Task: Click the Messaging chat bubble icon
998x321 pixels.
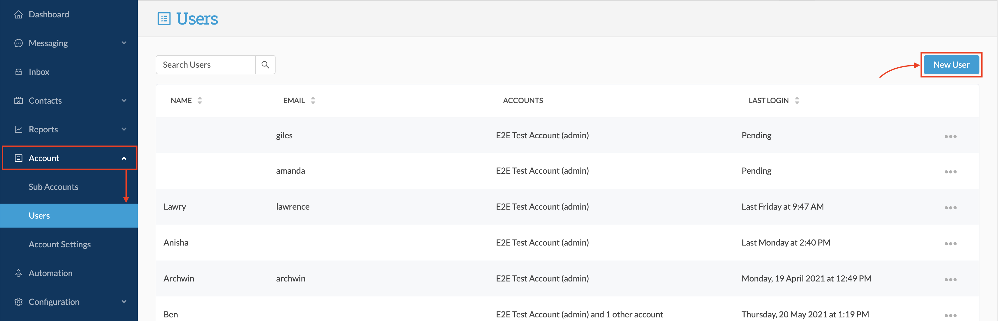Action: [x=18, y=43]
